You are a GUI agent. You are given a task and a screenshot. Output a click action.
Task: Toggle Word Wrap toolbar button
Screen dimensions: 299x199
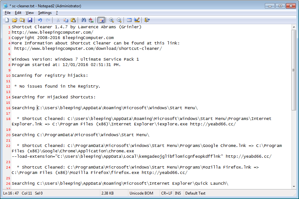[101, 20]
